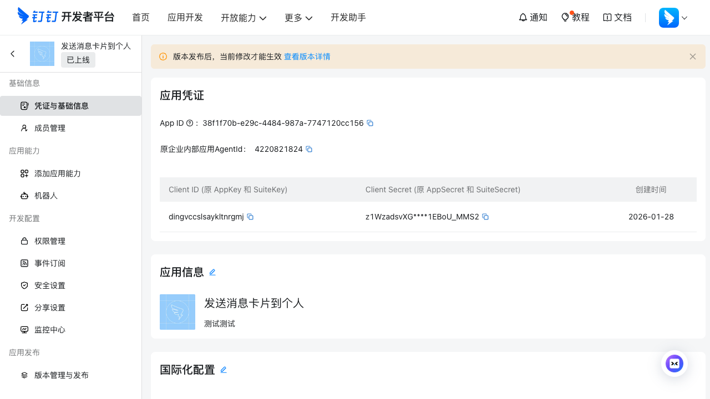The height and width of the screenshot is (399, 710).
Task: Expand the 更多 dropdown in navigation
Action: coord(298,17)
